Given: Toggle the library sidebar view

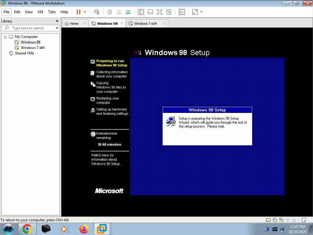Looking at the screenshot, I should [x=141, y=12].
